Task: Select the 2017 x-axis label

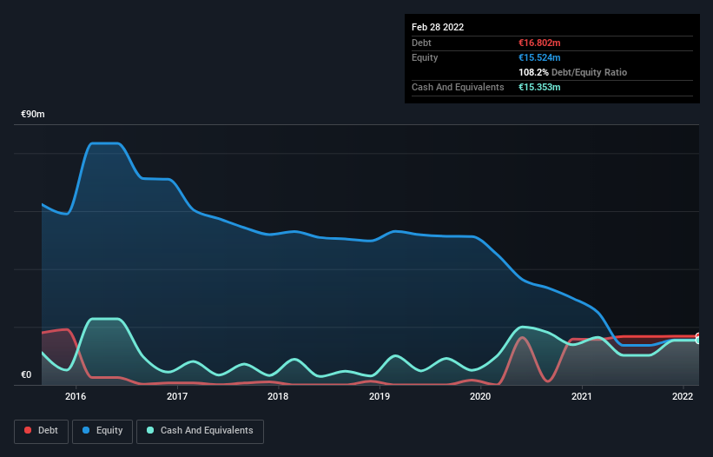Action: click(x=177, y=396)
